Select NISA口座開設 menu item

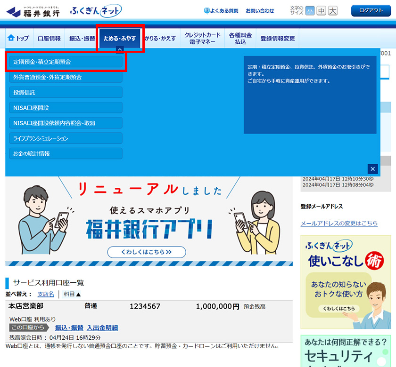(x=66, y=108)
